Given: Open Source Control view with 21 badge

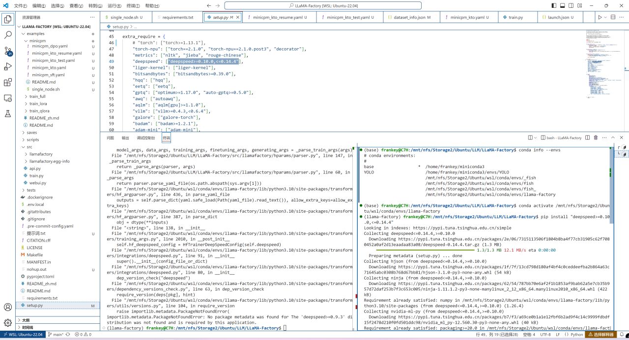Looking at the screenshot, I should pyautogui.click(x=8, y=51).
